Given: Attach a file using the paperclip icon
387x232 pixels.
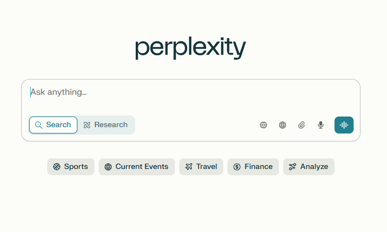Looking at the screenshot, I should click(302, 125).
